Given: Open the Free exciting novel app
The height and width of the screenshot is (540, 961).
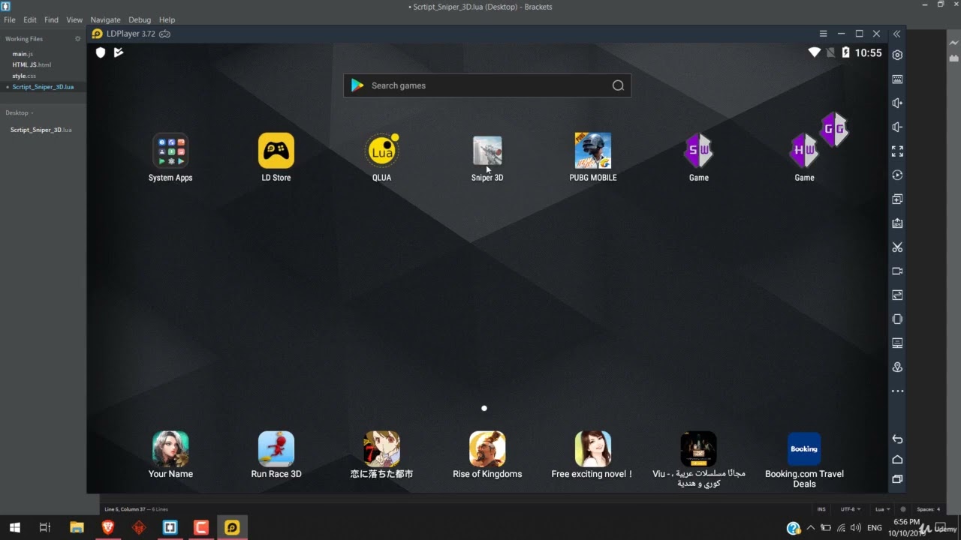Looking at the screenshot, I should [593, 454].
